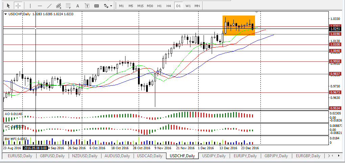345x163 pixels.
Task: Click the arrows objects icon
Action: pos(106,6)
